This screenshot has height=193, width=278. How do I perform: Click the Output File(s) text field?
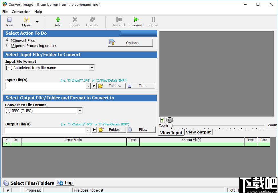click(45, 130)
